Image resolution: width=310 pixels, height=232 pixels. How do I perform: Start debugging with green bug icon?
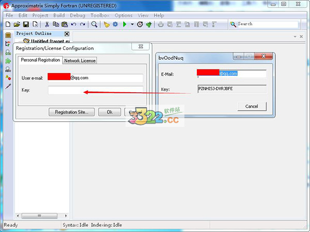click(x=149, y=24)
